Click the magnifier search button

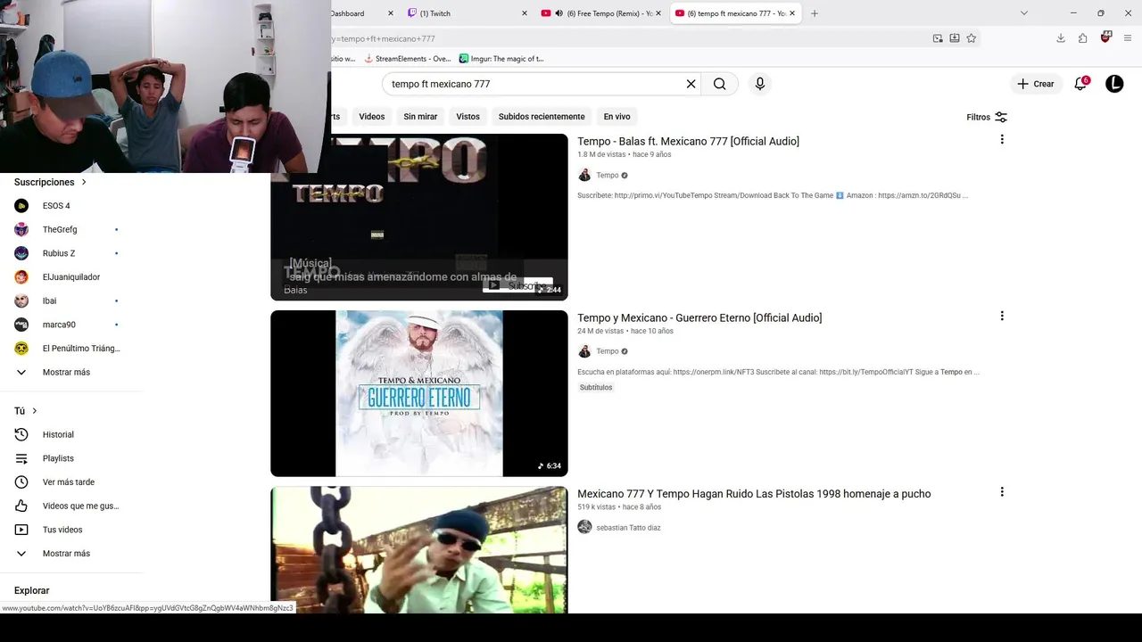point(719,84)
